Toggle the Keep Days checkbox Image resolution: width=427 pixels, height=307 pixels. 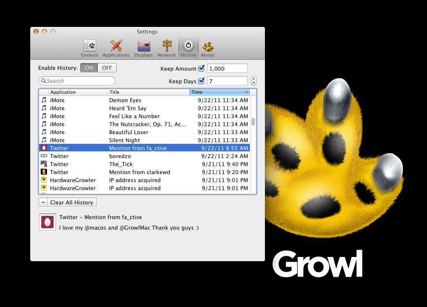(201, 81)
